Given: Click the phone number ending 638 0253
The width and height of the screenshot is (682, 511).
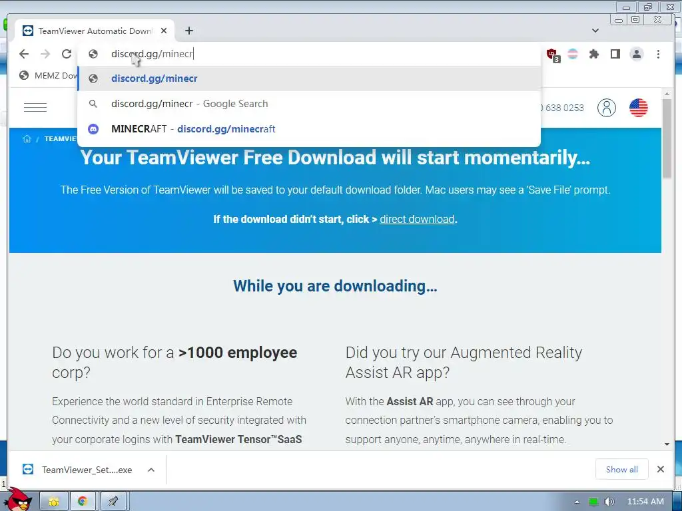Looking at the screenshot, I should click(x=562, y=108).
